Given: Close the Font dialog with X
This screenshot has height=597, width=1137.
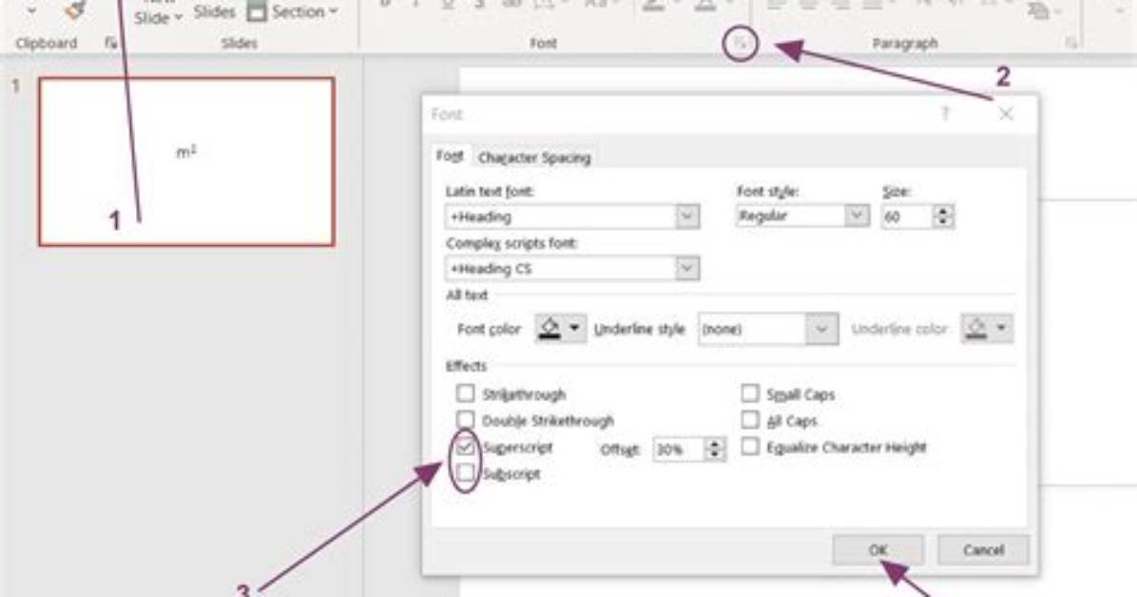Looking at the screenshot, I should pos(1006,114).
